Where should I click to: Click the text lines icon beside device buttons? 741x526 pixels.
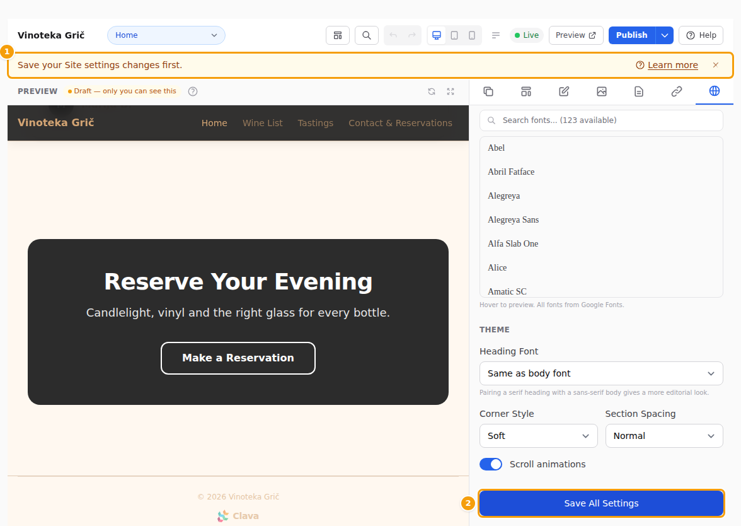496,35
